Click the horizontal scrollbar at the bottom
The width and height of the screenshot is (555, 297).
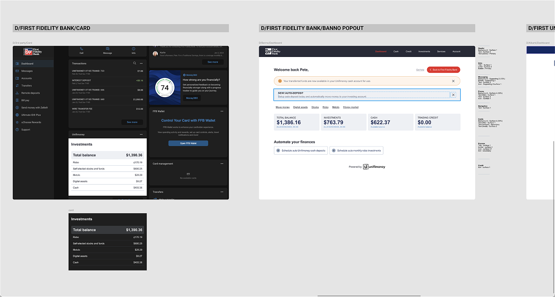click(369, 295)
